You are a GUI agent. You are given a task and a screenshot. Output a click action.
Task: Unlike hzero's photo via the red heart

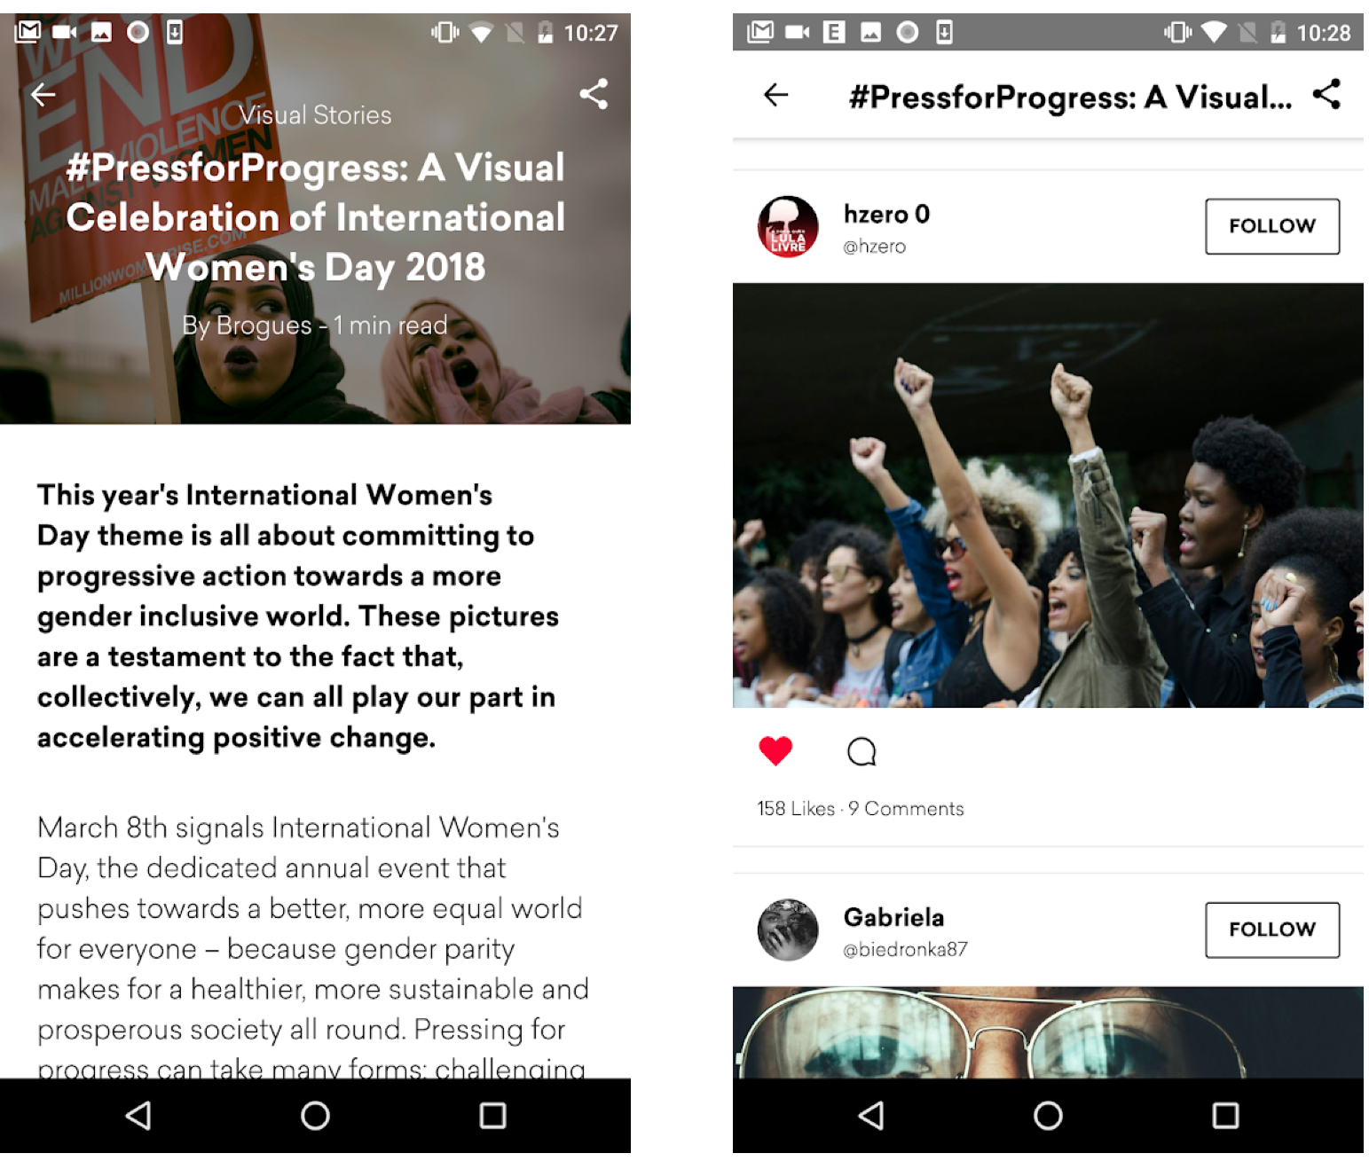click(x=775, y=751)
